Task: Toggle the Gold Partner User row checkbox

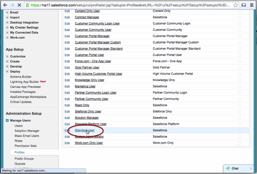Action: 240,68
